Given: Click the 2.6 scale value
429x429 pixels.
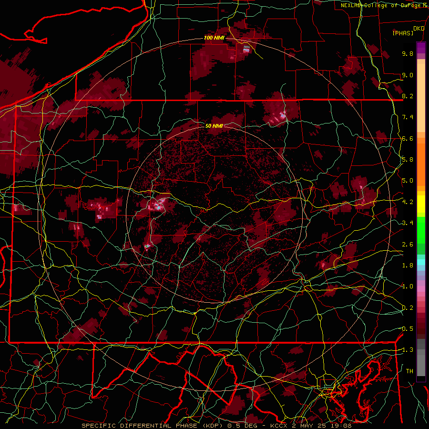Looking at the screenshot, I should point(408,245).
